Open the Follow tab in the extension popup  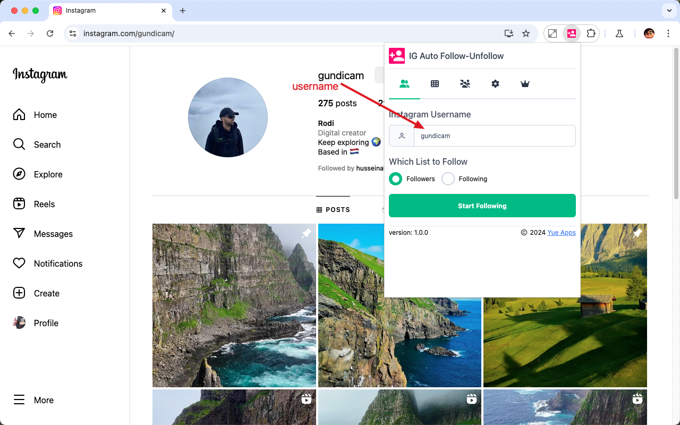[404, 83]
